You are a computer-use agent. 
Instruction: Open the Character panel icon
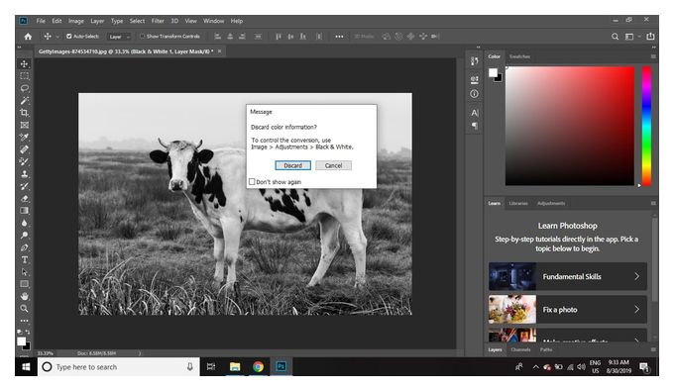coord(474,113)
